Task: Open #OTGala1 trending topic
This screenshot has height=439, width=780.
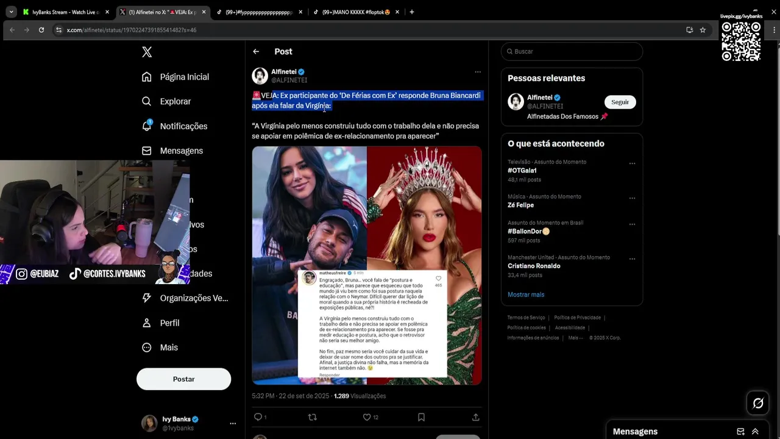Action: pos(522,171)
